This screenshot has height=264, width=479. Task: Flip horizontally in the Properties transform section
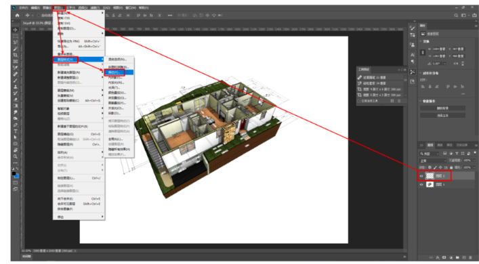click(x=456, y=64)
